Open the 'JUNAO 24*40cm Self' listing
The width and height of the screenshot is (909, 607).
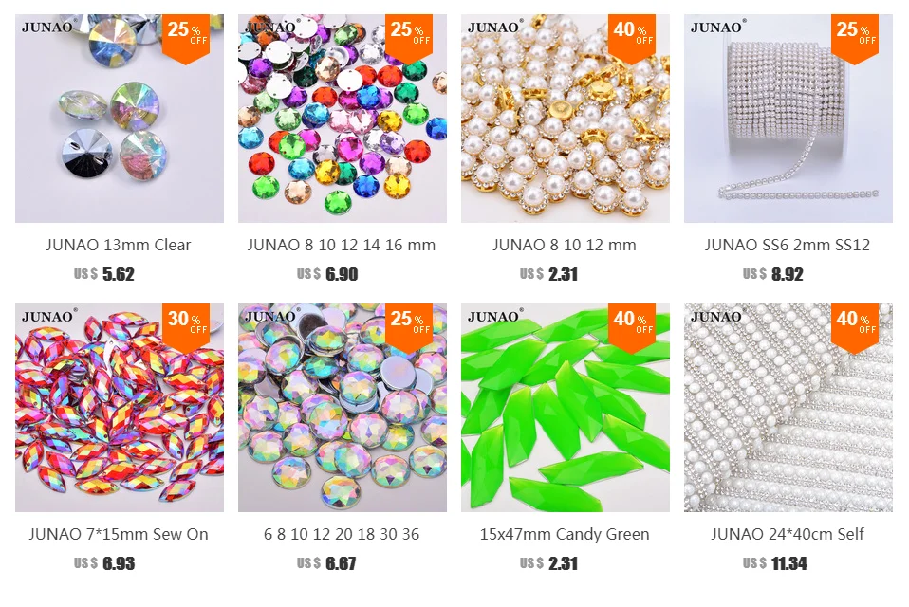point(788,534)
